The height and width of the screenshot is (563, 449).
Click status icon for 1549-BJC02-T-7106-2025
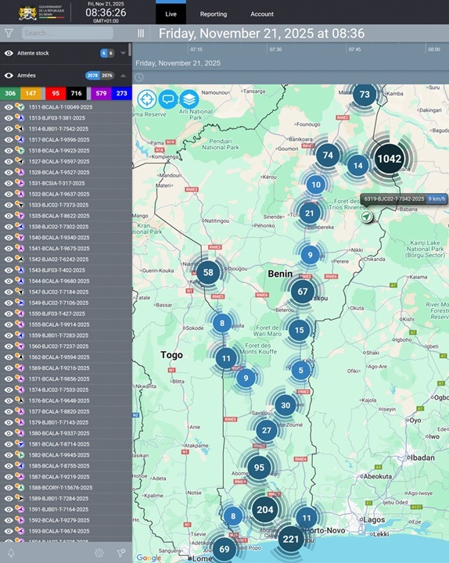(20, 303)
